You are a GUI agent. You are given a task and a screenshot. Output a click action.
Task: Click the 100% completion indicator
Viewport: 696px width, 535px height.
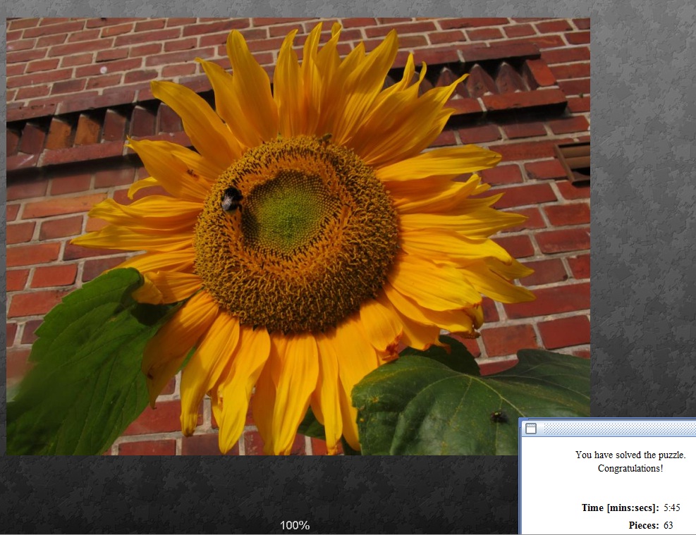(x=295, y=525)
